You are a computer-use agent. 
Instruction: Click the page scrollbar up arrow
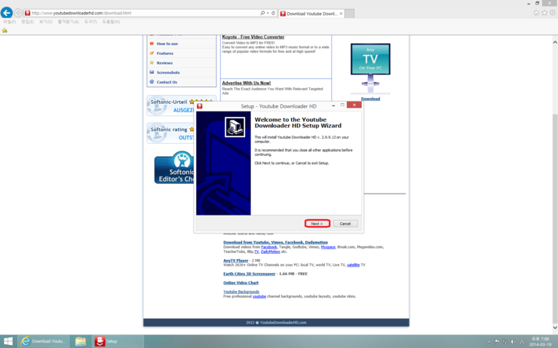(555, 42)
